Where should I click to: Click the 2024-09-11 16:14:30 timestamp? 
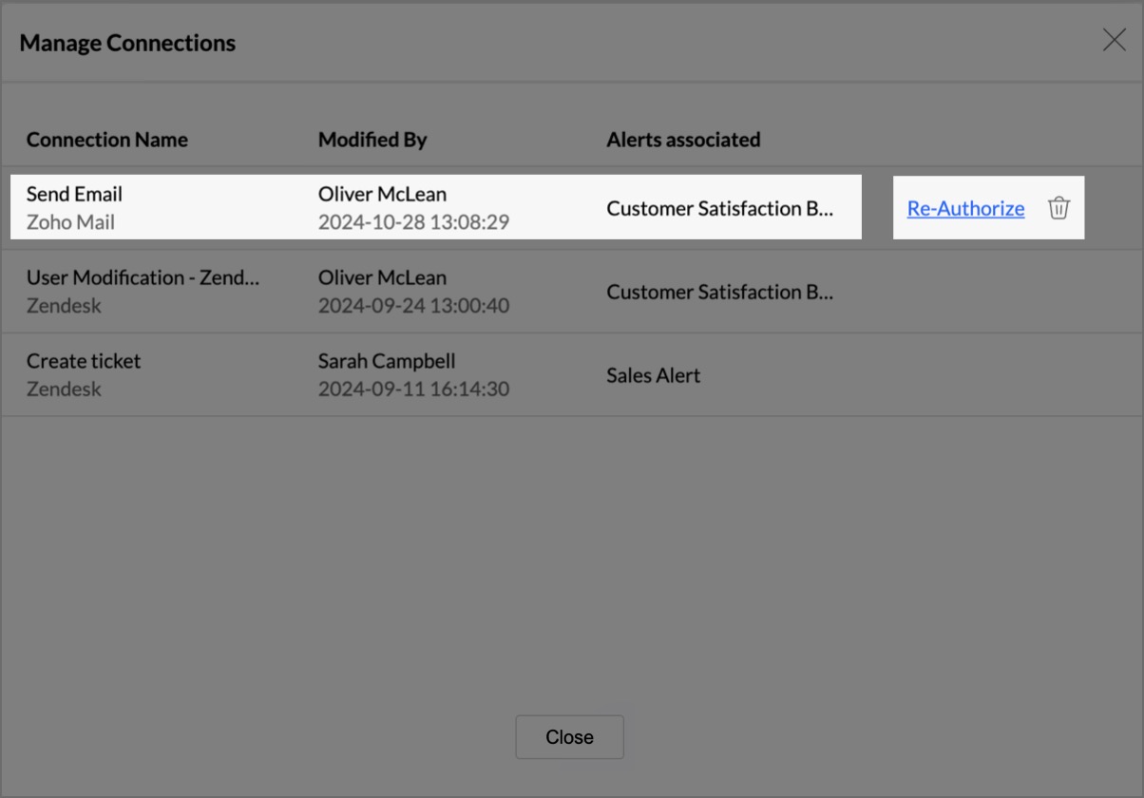(413, 389)
